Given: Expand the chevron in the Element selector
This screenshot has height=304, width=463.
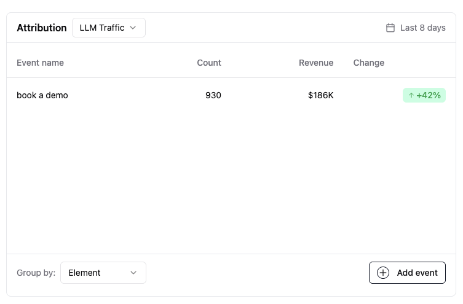Looking at the screenshot, I should [133, 273].
